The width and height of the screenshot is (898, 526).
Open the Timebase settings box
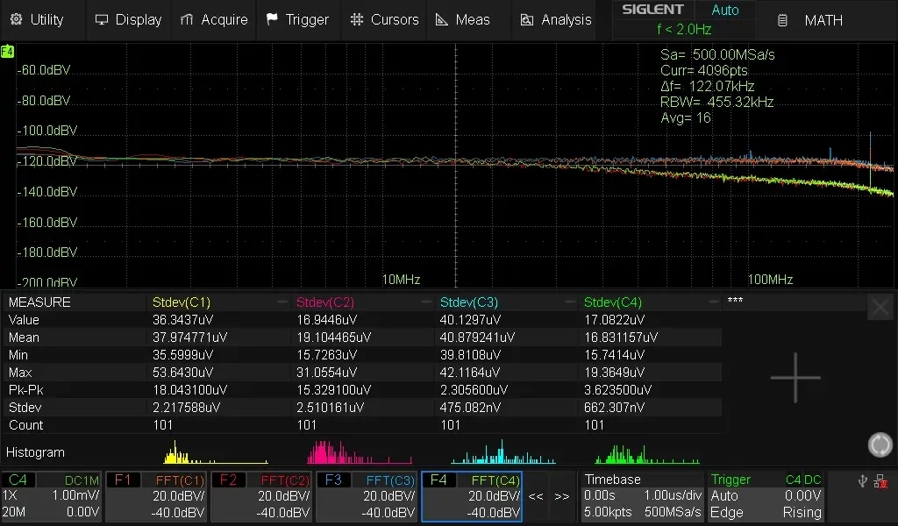pos(642,496)
